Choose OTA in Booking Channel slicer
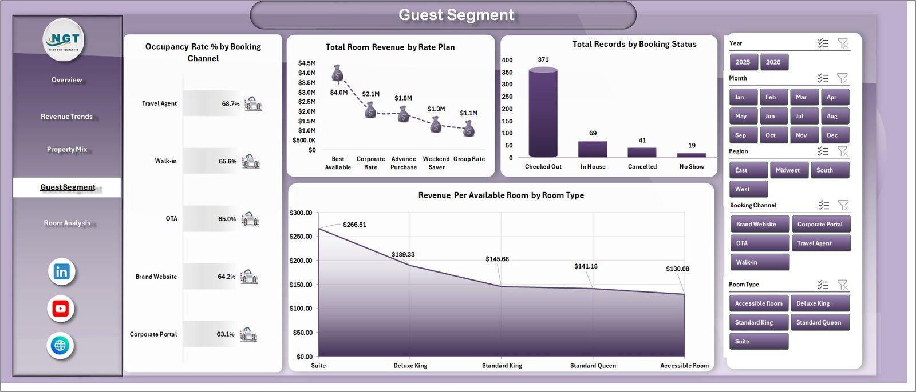The image size is (916, 392). tap(760, 243)
